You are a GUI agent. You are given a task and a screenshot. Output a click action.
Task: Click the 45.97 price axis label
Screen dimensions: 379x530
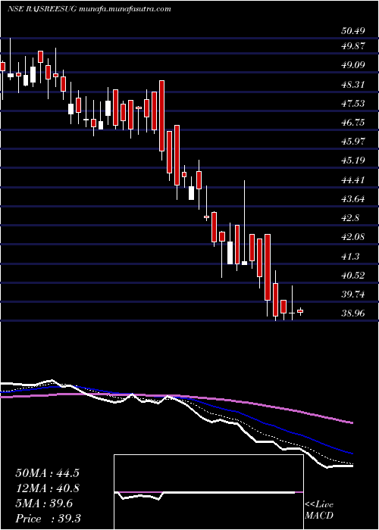[353, 142]
